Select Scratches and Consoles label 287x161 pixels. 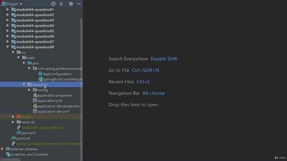coord(30,154)
